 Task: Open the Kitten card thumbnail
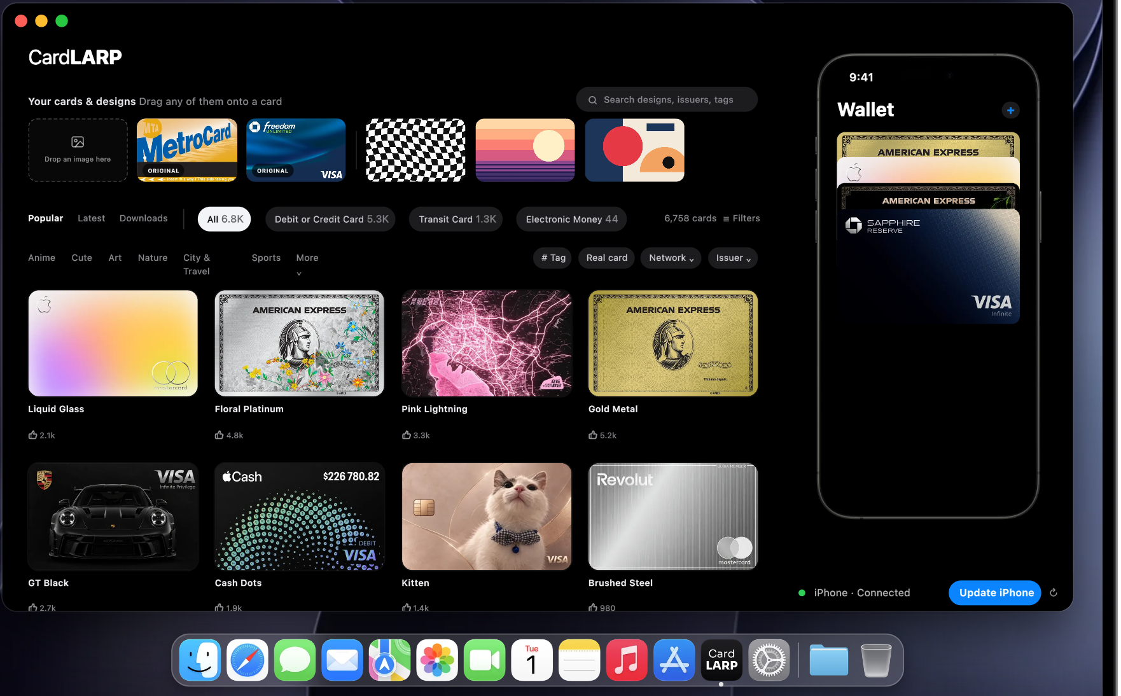tap(487, 517)
